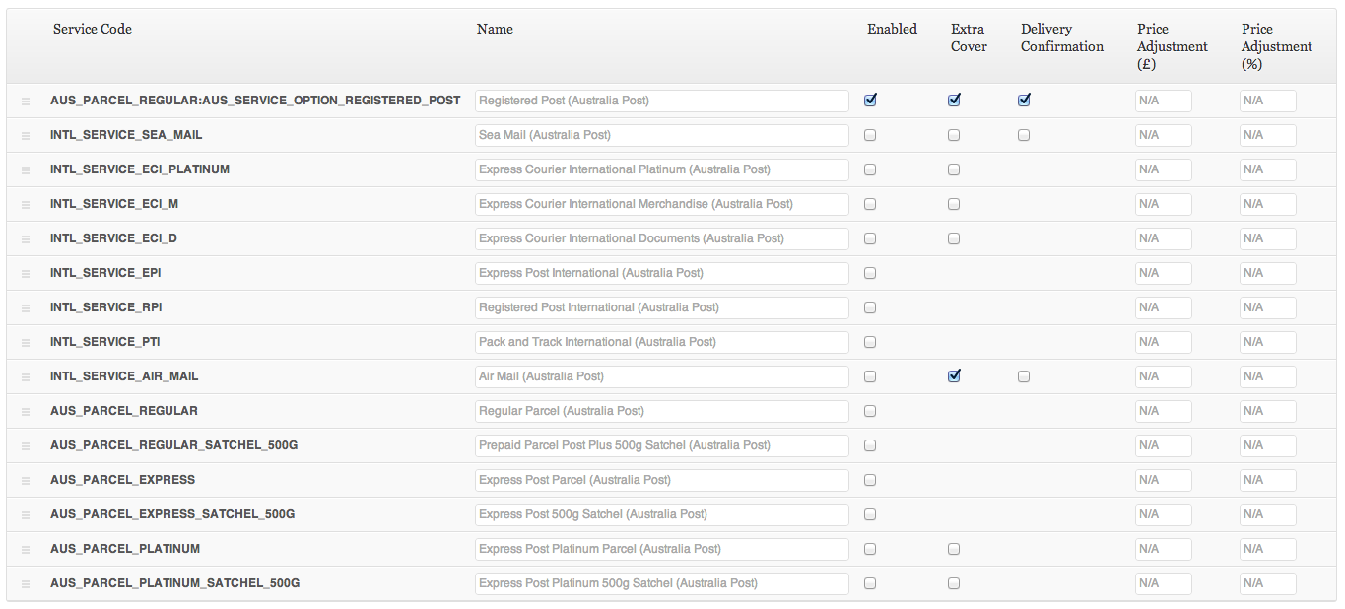The width and height of the screenshot is (1345, 609).
Task: Click Price Adjustment (£) field for Registered Post
Action: point(1164,101)
